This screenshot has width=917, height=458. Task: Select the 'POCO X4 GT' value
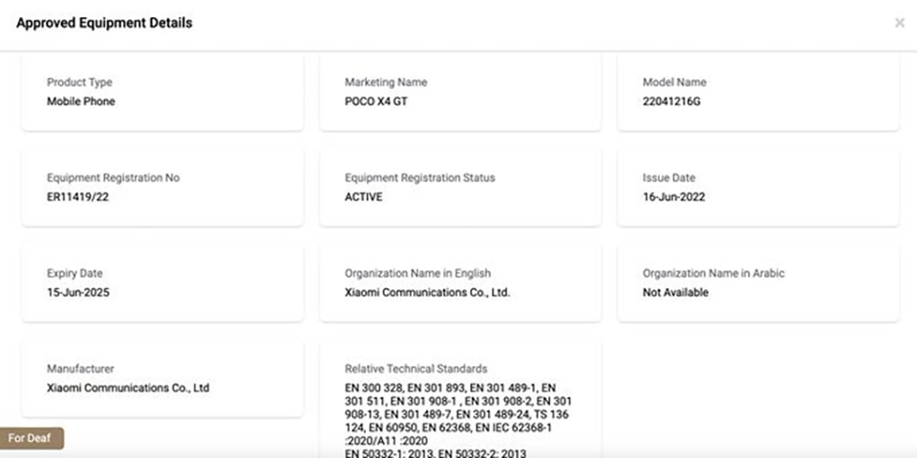376,102
